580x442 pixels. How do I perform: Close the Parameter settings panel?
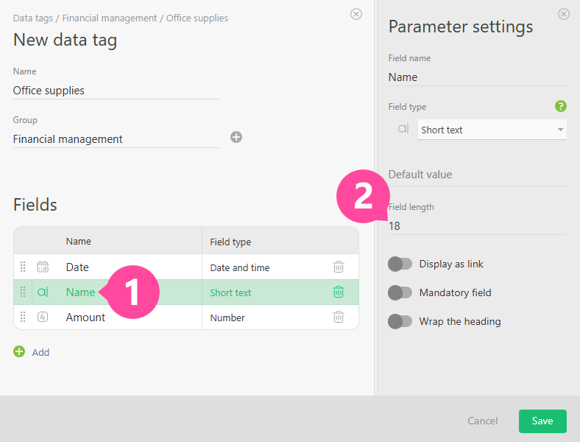(x=564, y=14)
